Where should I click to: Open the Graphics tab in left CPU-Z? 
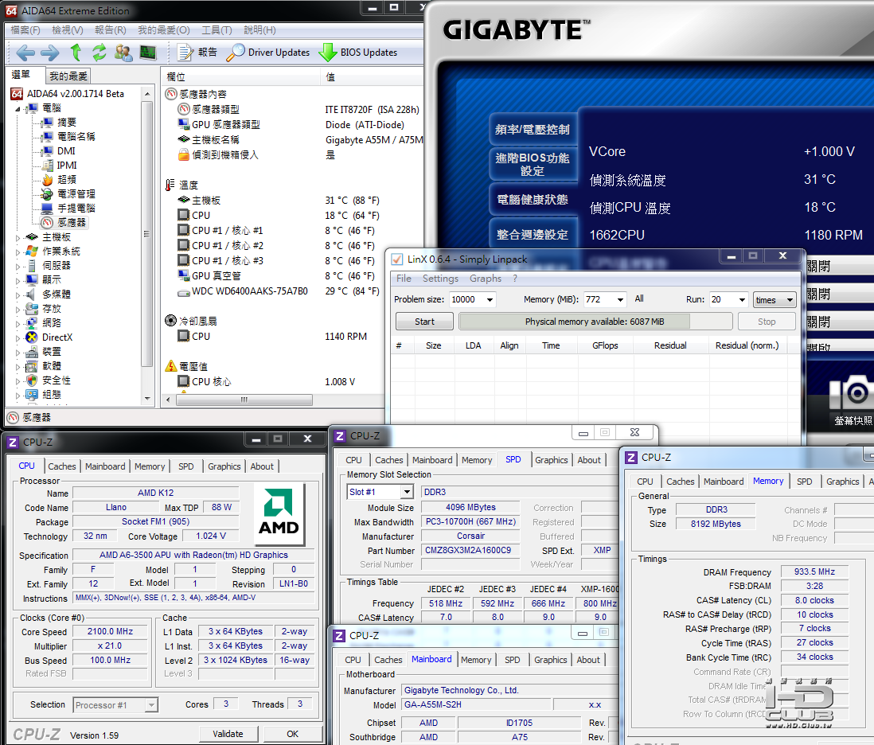tap(224, 466)
